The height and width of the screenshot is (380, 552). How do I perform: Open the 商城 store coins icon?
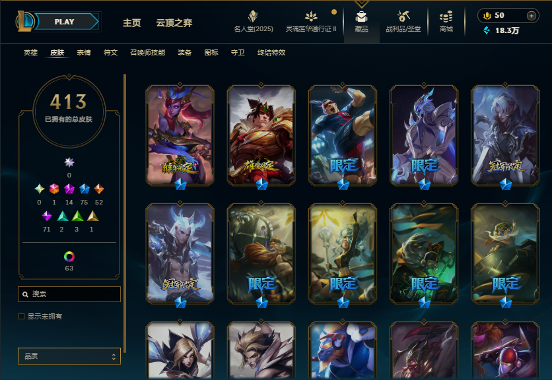[x=446, y=16]
